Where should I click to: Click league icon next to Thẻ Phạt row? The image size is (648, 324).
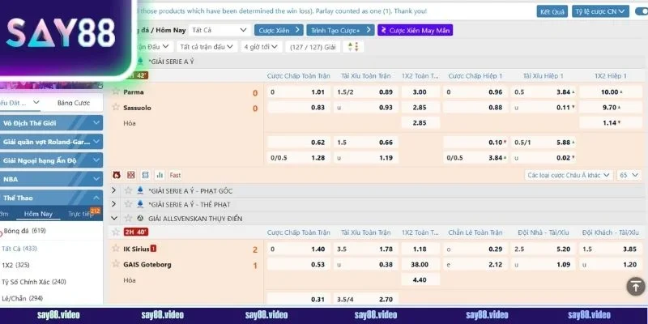pos(140,204)
